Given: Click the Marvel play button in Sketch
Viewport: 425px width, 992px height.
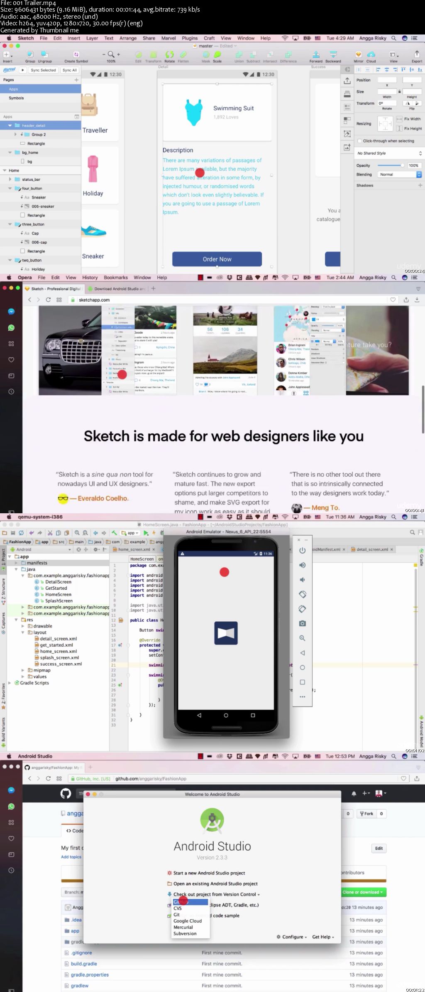Looking at the screenshot, I should pos(23,70).
